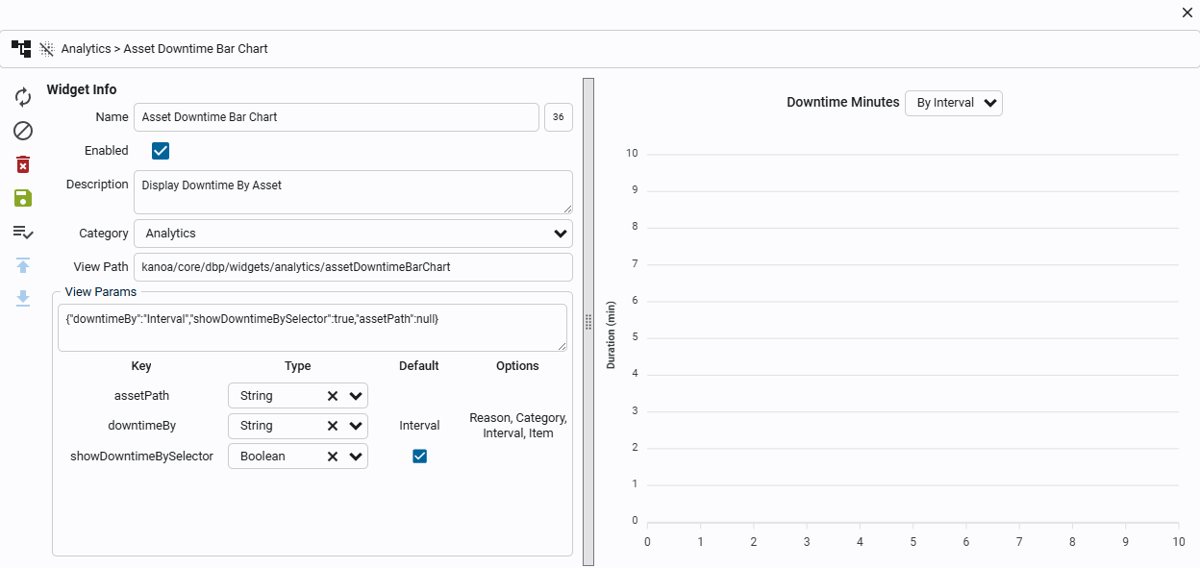Click the Interval default value
The height and width of the screenshot is (568, 1200).
(419, 426)
